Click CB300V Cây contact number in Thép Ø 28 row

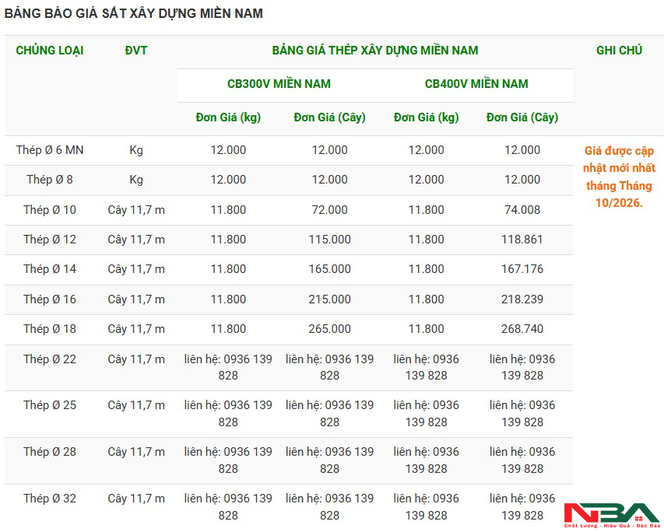tap(329, 460)
